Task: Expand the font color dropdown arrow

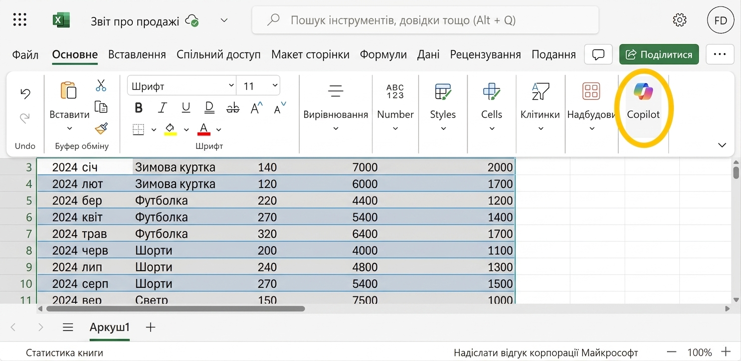Action: pyautogui.click(x=219, y=130)
